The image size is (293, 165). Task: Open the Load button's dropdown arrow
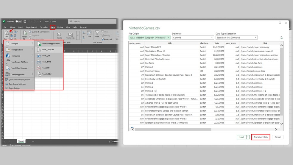pyautogui.click(x=248, y=137)
